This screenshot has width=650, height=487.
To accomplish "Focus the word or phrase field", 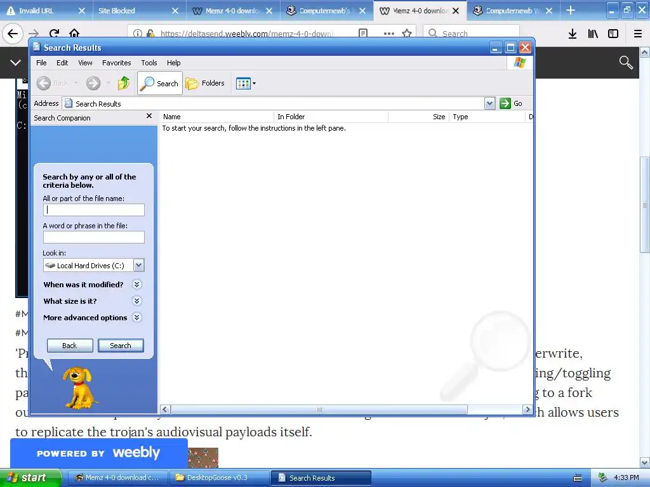I will tap(94, 237).
